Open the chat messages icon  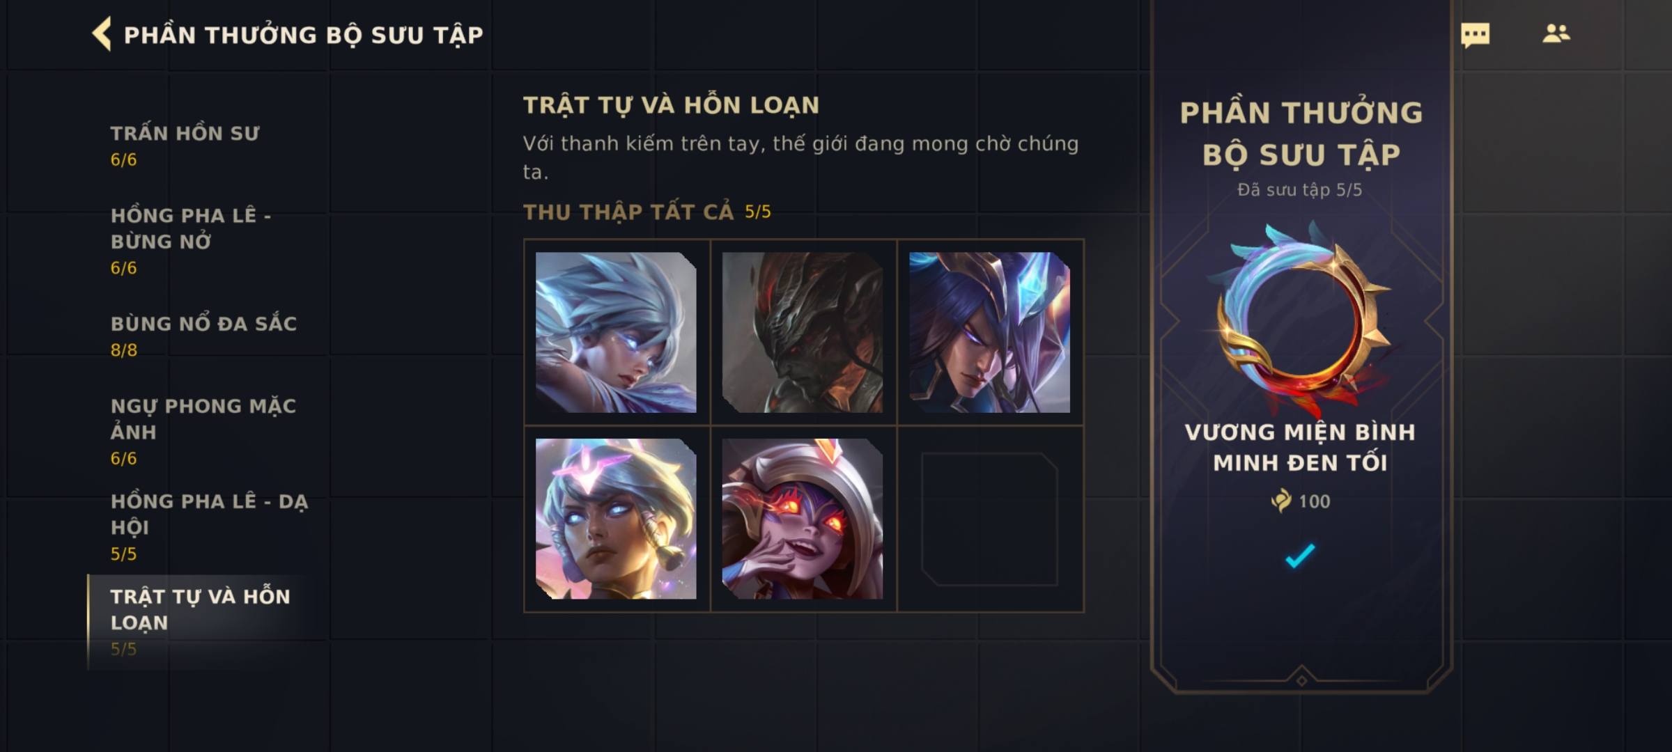tap(1475, 35)
